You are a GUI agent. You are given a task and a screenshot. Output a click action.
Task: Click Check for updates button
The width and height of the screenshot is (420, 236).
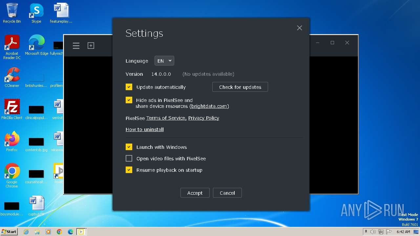click(240, 87)
